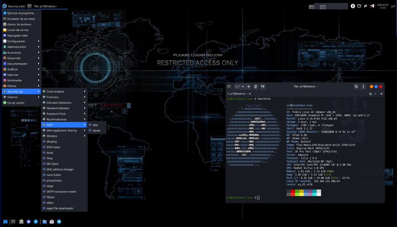
Task: Close the terminal pane with the X icon
Action: (x=381, y=94)
